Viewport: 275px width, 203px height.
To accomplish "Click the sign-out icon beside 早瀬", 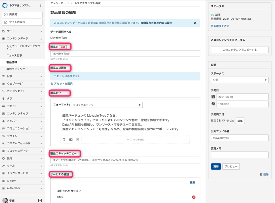I will (x=40, y=201).
